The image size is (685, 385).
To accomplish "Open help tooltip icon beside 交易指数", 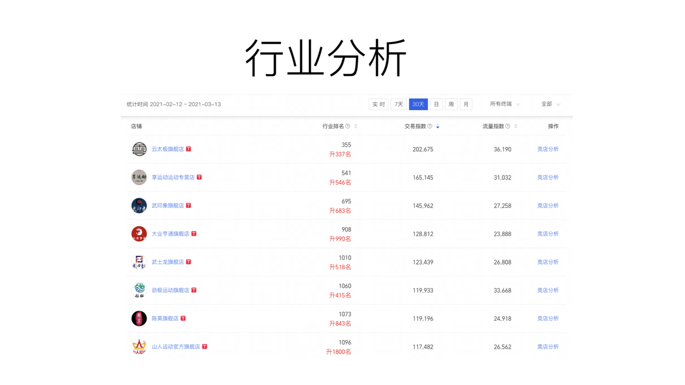I will [430, 126].
